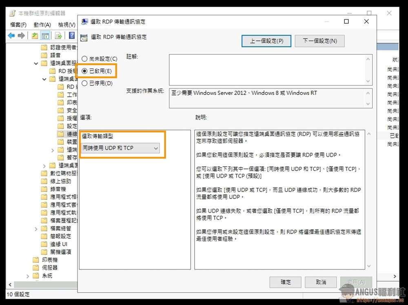Screen dimensions: 408x305
Task: Click the policy setting icon beside dialog heading
Action: [x=84, y=38]
